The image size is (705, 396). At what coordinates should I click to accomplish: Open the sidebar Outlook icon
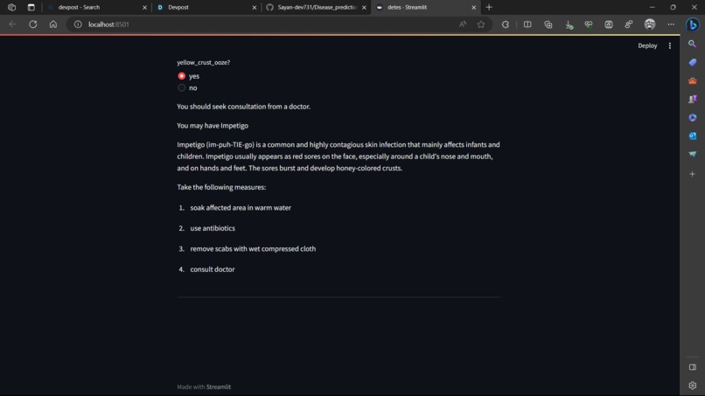693,135
